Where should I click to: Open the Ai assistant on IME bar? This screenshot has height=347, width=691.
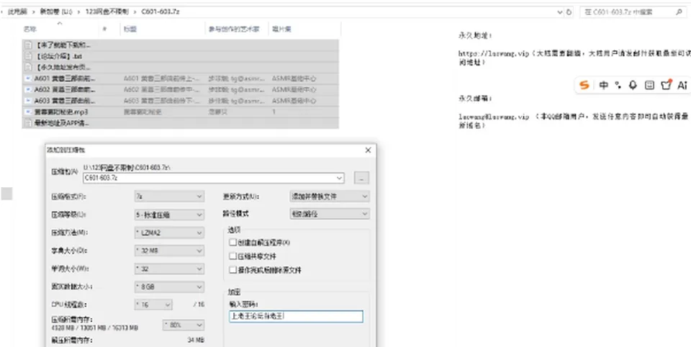(x=682, y=85)
